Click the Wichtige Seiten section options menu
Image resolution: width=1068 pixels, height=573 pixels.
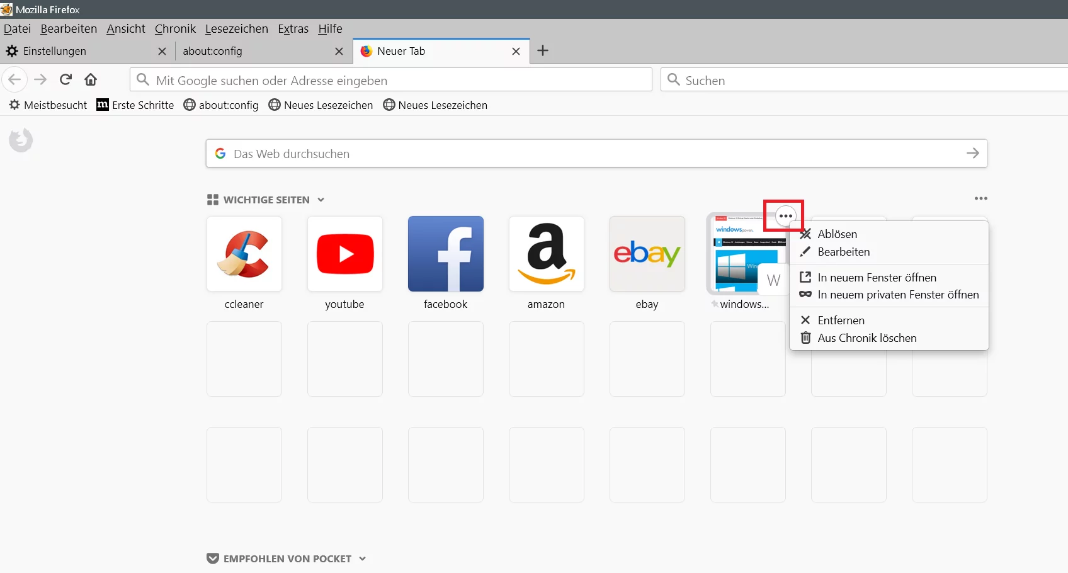(x=980, y=199)
